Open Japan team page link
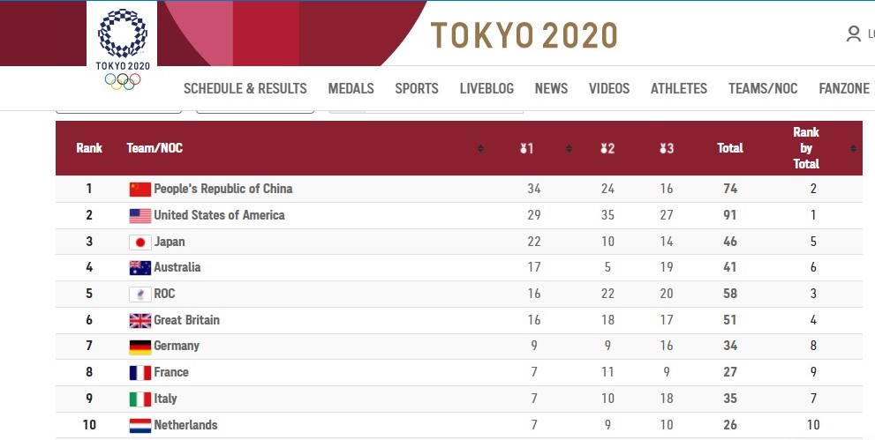The width and height of the screenshot is (875, 440). 170,242
